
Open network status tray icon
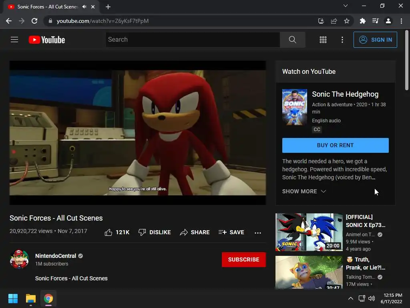(362, 298)
